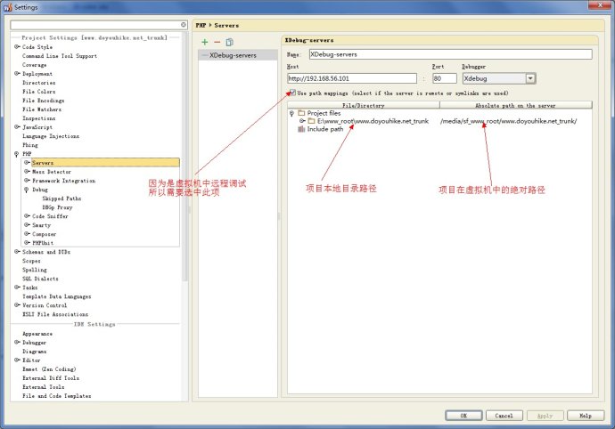
Task: Expand the Version Control node
Action: 17,304
